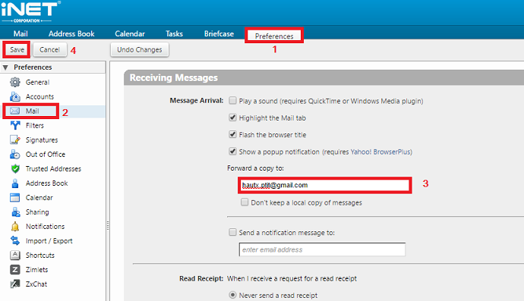Collapse the Preferences tree header
524x301 pixels.
(x=5, y=67)
